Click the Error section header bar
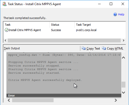The height and width of the screenshot is (105, 129). pyautogui.click(x=64, y=96)
